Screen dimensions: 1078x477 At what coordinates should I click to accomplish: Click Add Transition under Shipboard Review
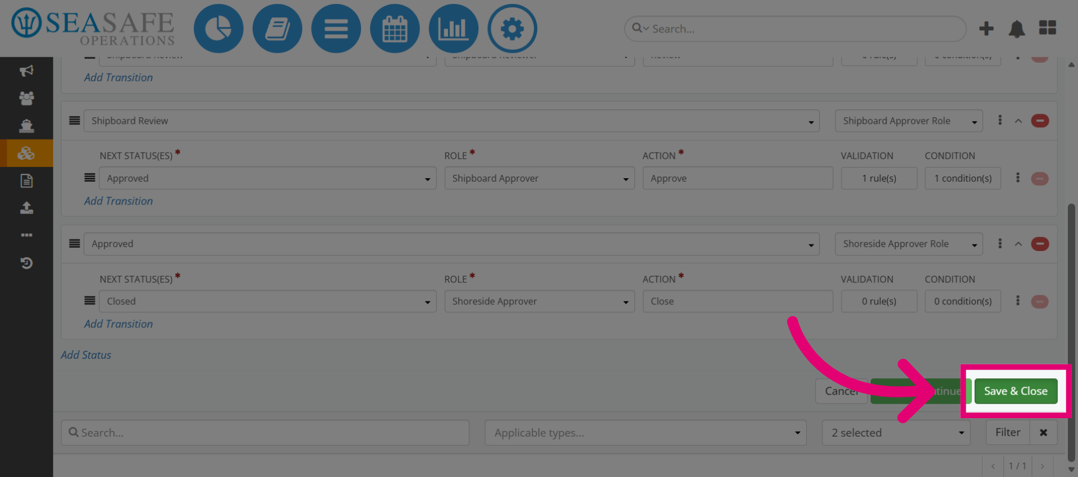coord(118,201)
